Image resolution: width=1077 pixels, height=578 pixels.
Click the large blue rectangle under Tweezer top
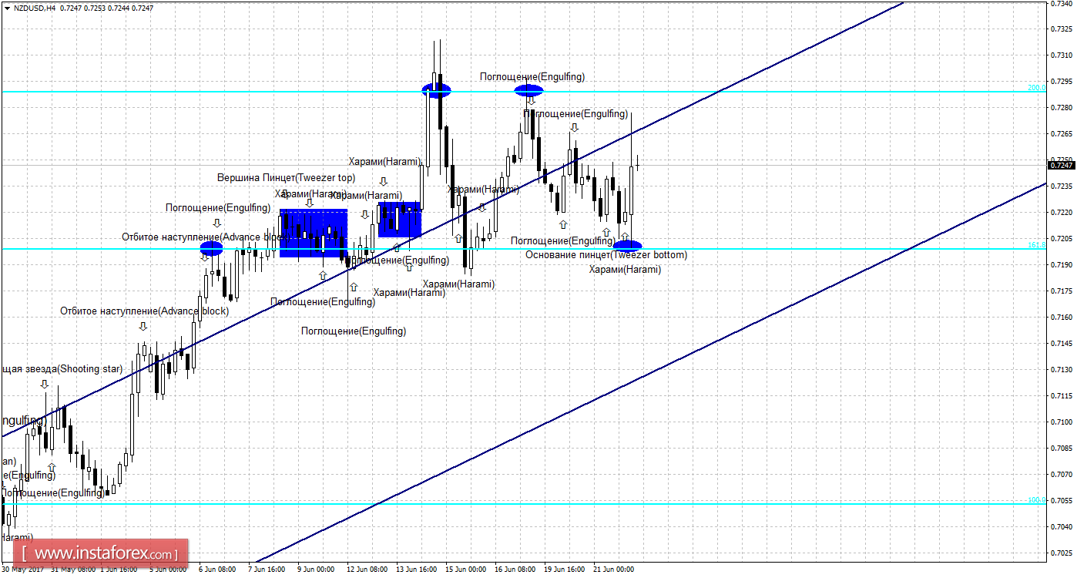point(314,233)
